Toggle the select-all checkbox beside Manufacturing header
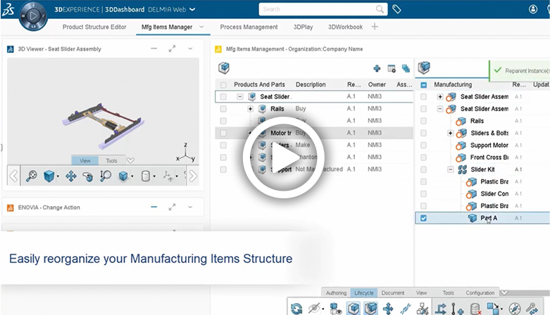550x315 pixels. point(424,85)
